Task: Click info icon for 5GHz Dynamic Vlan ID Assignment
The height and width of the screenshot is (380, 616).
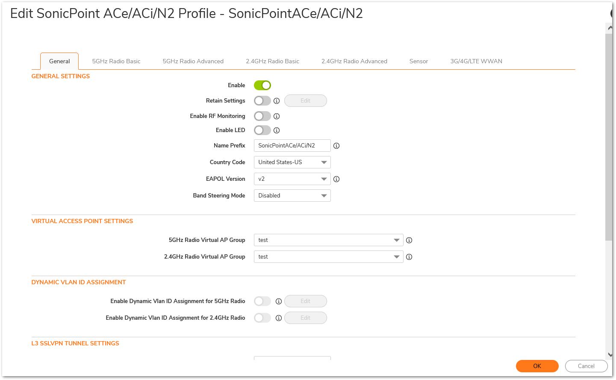Action: (279, 301)
